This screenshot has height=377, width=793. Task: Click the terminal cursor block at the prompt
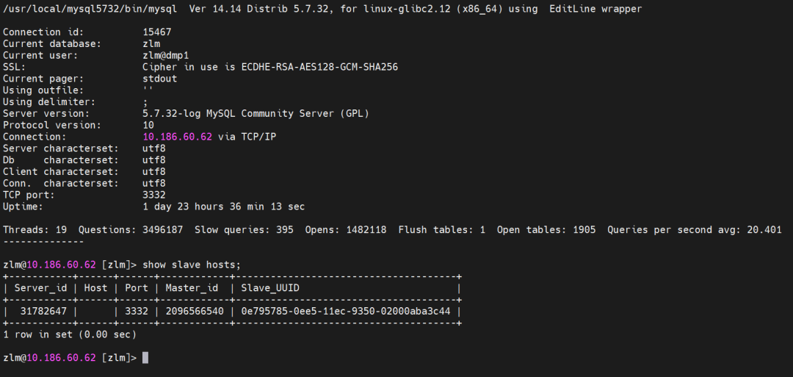point(145,358)
